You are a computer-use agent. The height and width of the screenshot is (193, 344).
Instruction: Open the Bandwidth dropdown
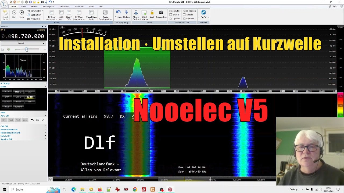(x=35, y=11)
